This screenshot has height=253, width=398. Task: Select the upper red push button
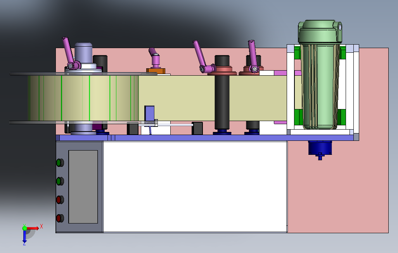click(60, 200)
